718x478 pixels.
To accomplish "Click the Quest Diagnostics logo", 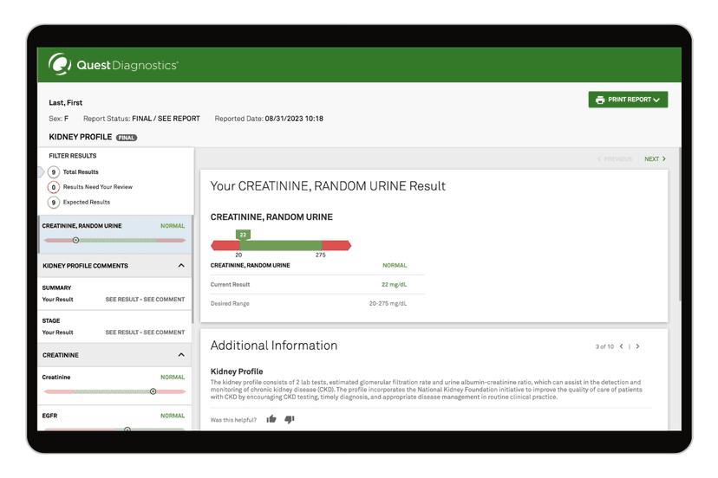I will [114, 65].
